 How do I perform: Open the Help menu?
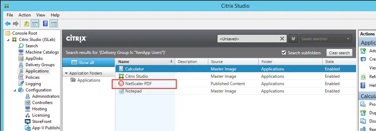click(55, 15)
